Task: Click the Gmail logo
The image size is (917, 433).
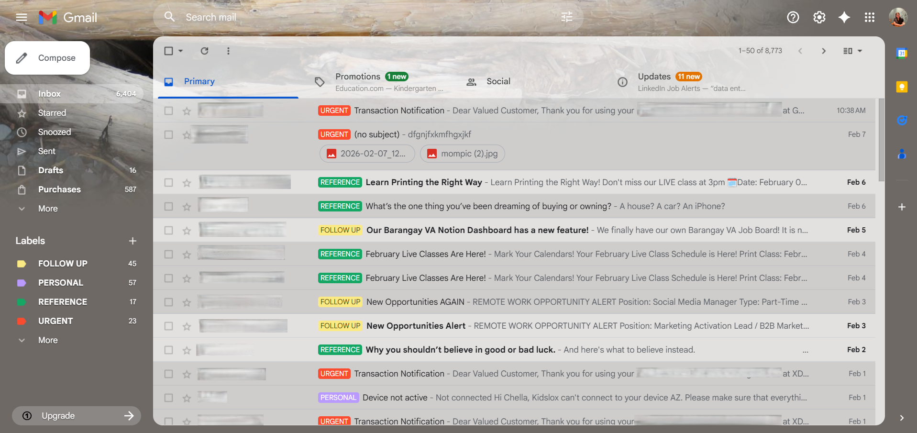Action: coord(68,18)
